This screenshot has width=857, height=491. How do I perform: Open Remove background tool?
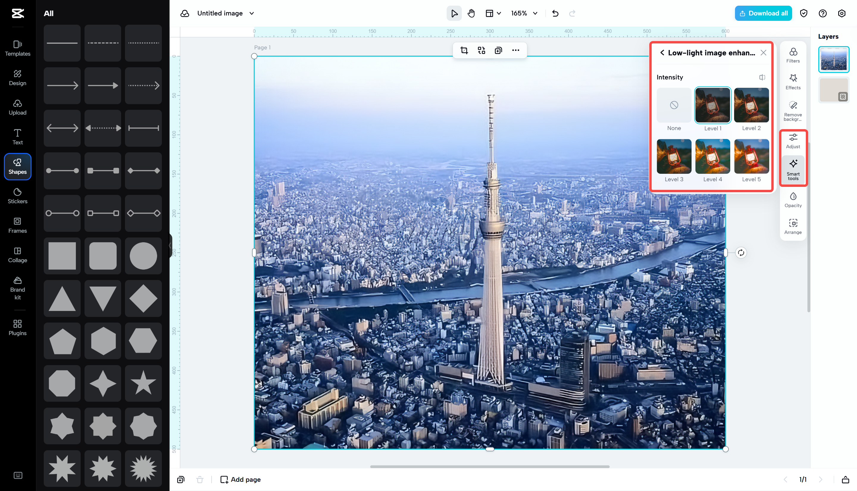pos(793,111)
